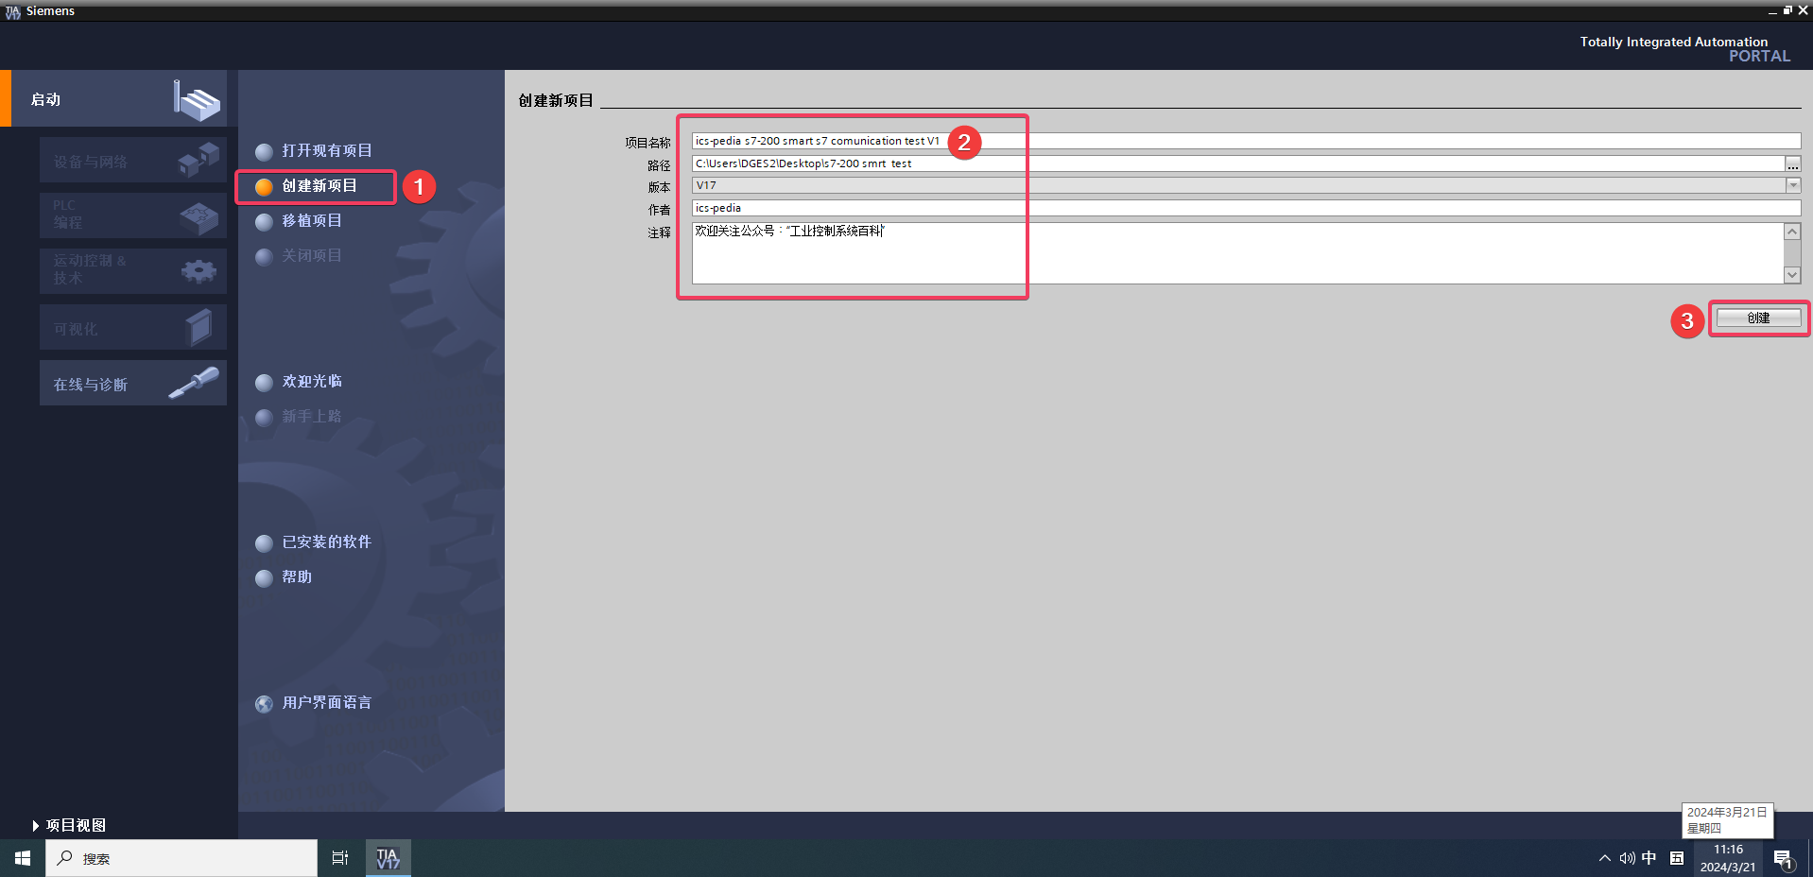Click the PLC programming block icon
The width and height of the screenshot is (1813, 877).
pyautogui.click(x=199, y=218)
